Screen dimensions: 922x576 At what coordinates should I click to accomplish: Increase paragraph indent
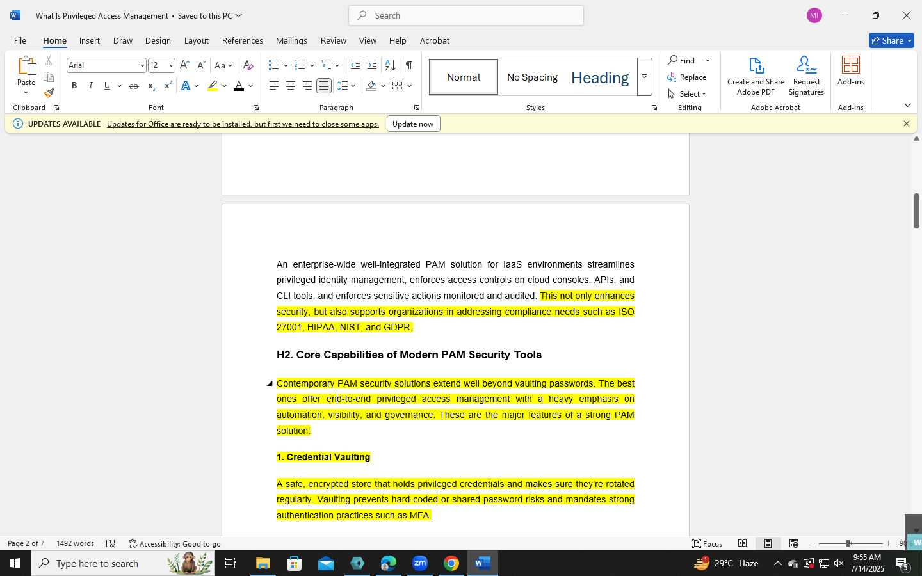pos(372,65)
